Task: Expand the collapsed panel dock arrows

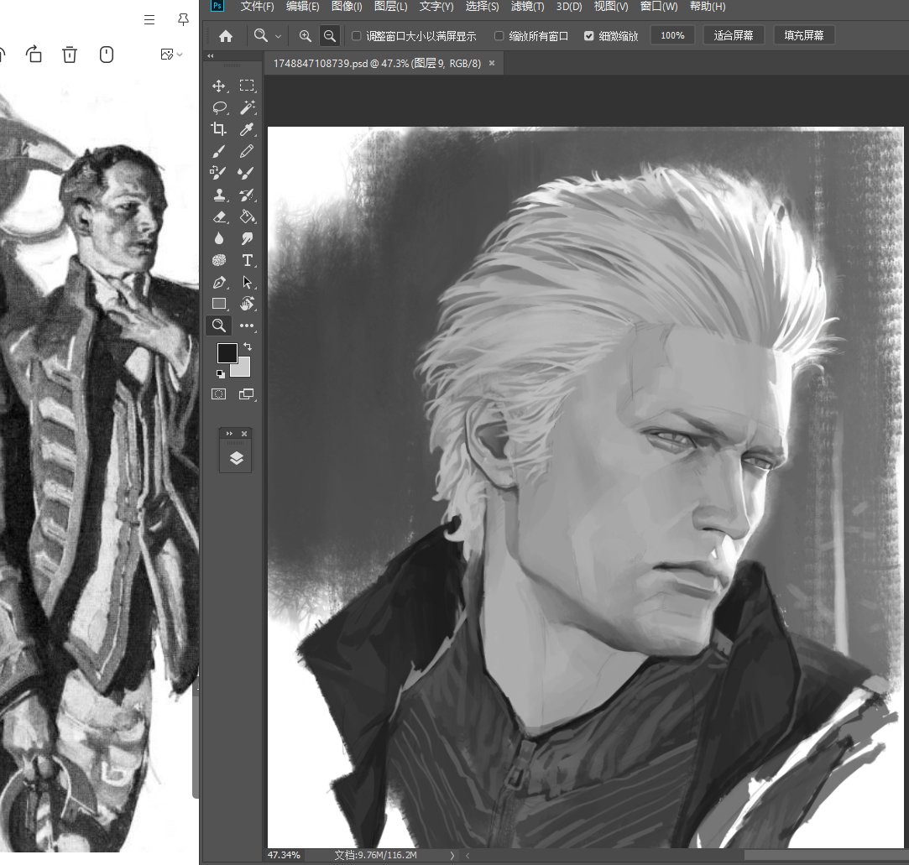Action: (229, 434)
